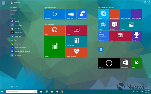The height and width of the screenshot is (94, 151).
Task: Open Brad Sams user account menu
Action: tap(15, 2)
